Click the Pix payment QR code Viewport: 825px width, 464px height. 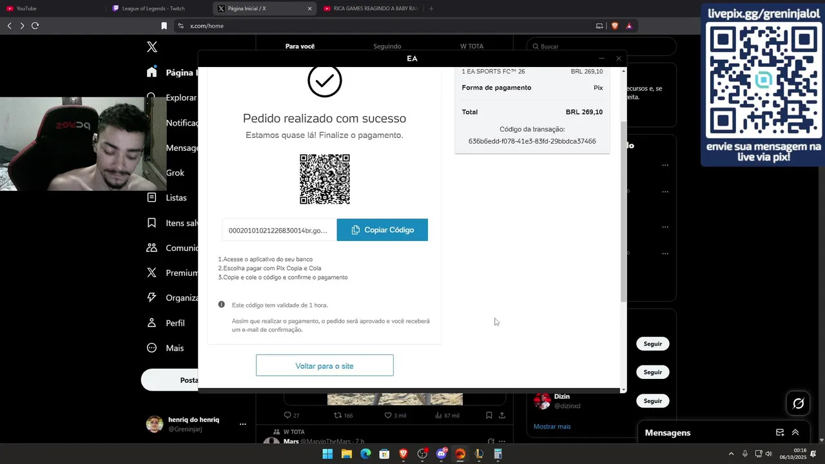(325, 179)
